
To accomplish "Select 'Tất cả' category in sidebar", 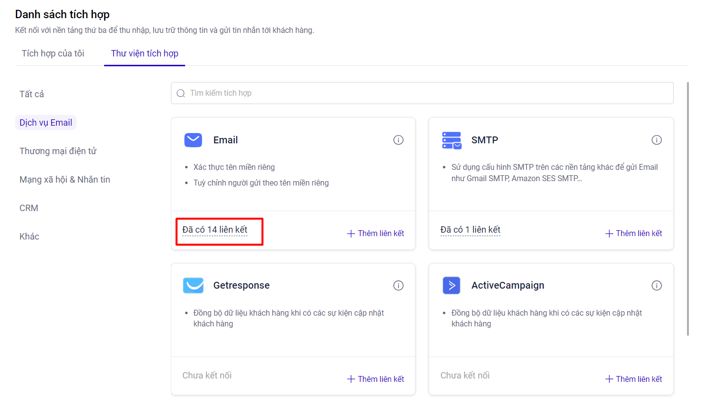I will coord(32,94).
